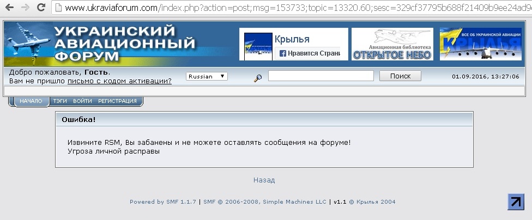
Task: Open the РЕГИСТРАЦИЯ tab
Action: click(117, 101)
